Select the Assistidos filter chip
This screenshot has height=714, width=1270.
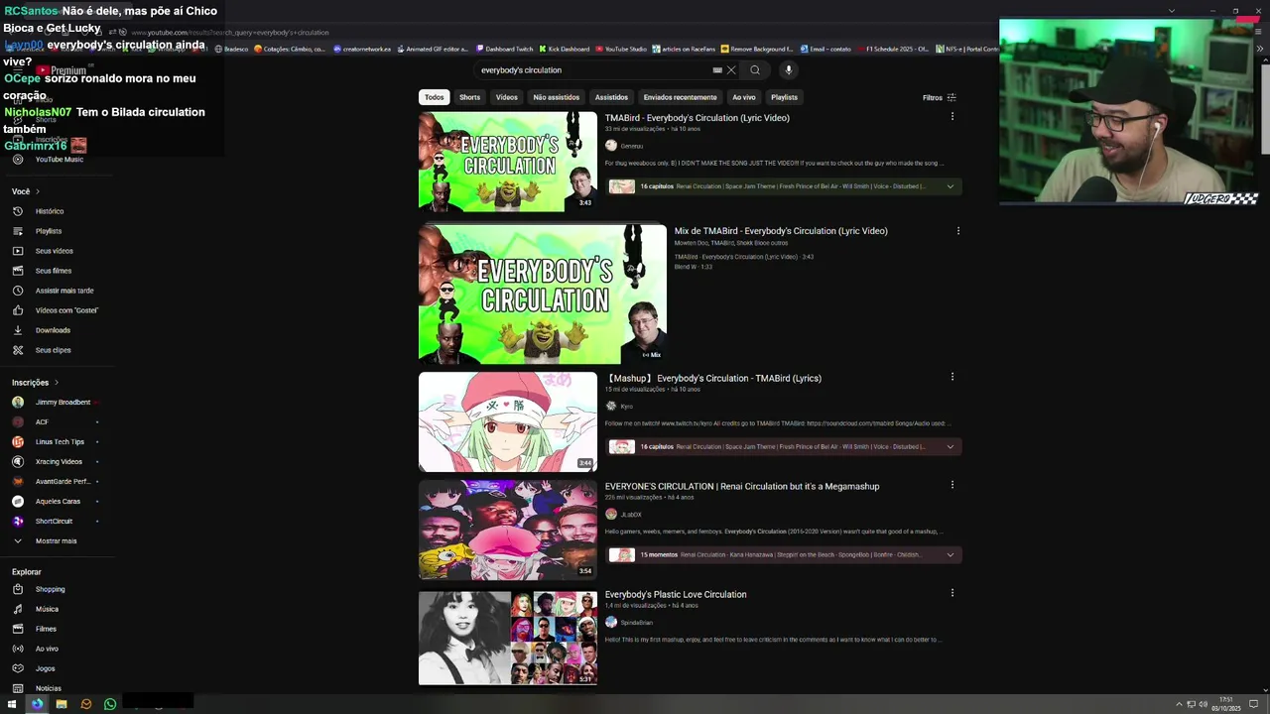(611, 97)
